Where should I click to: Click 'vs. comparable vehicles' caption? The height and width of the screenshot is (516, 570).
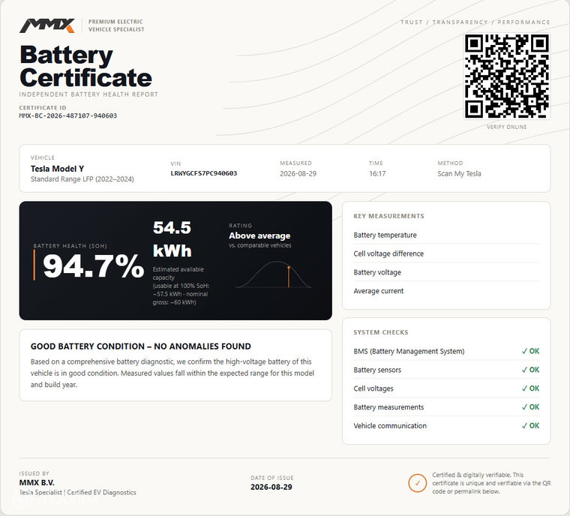coord(260,245)
